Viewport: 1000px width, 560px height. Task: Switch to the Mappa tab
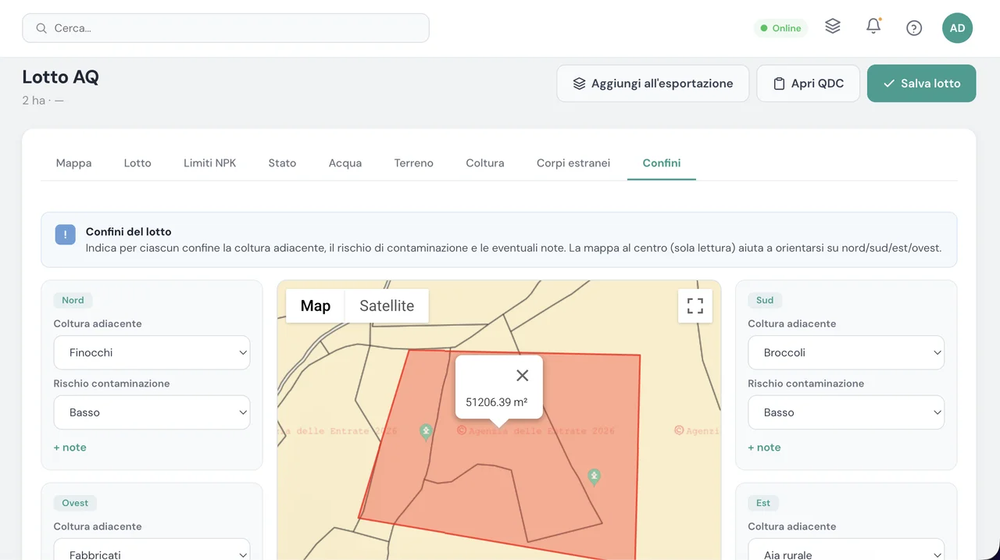pos(73,163)
